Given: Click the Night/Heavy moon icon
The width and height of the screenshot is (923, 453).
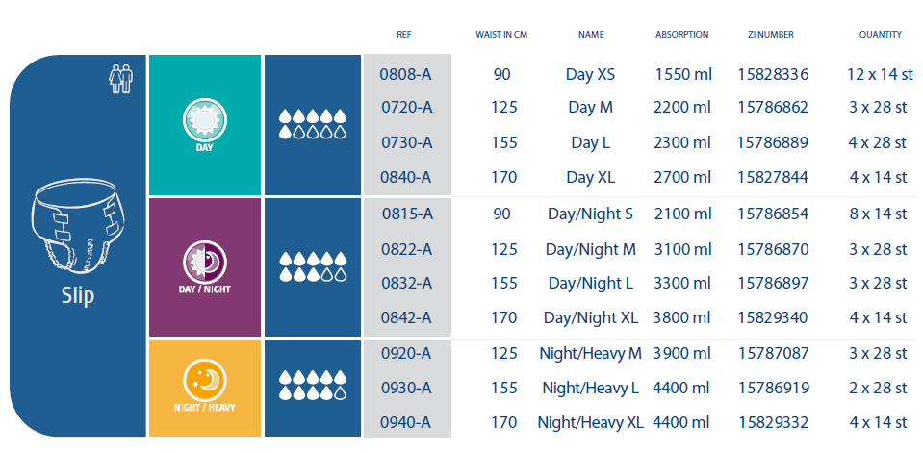Looking at the screenshot, I should pos(205,381).
